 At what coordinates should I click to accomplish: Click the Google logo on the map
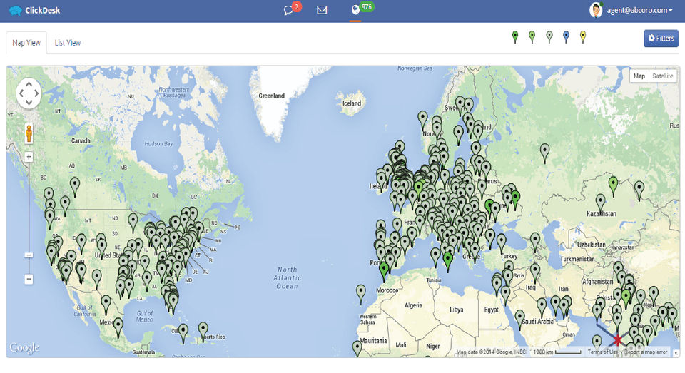(x=24, y=347)
